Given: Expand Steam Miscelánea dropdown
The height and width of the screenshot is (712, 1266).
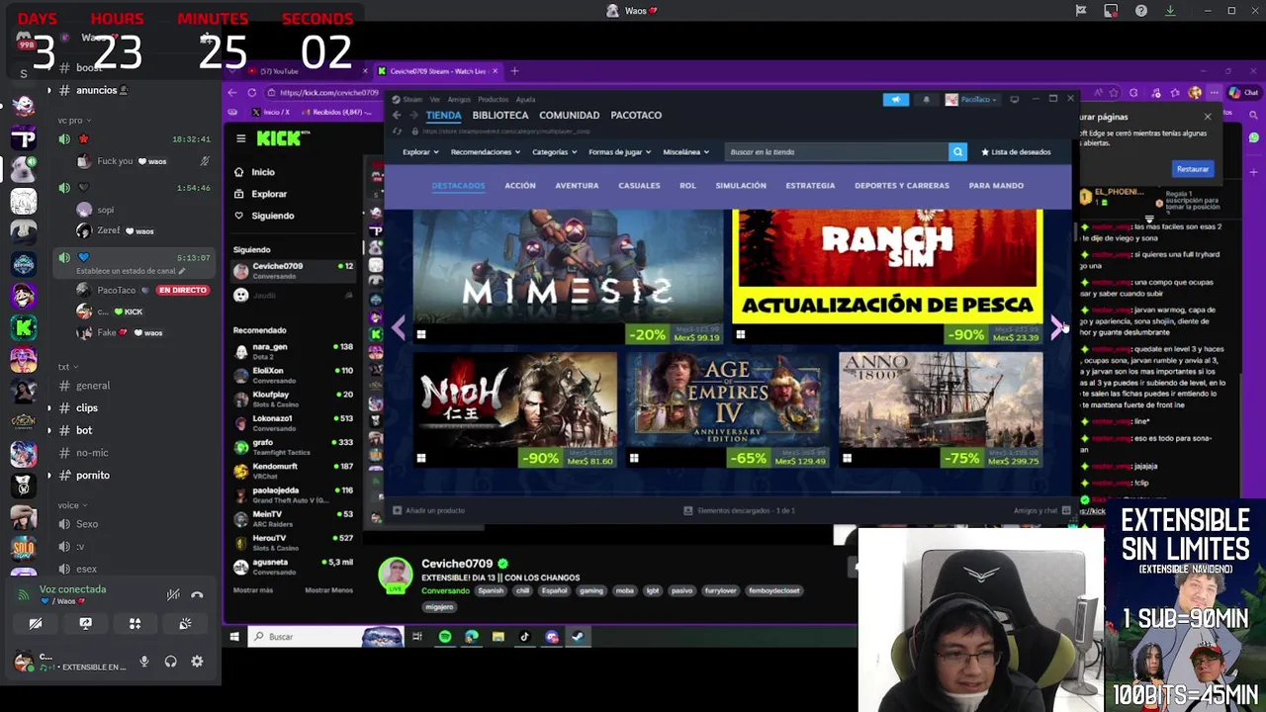Looking at the screenshot, I should 685,152.
